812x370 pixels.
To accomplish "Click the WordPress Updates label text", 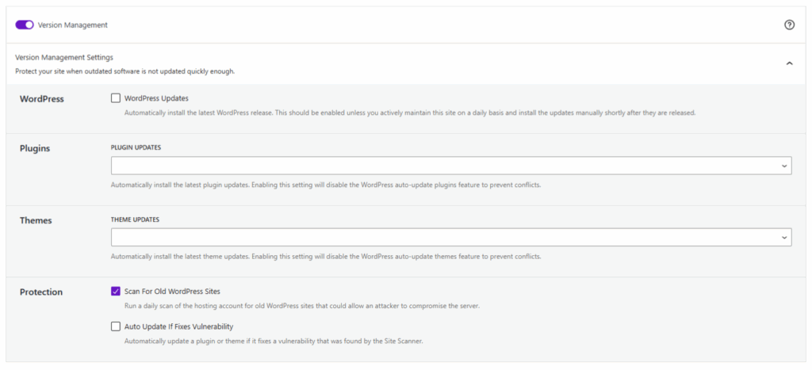I will click(156, 98).
